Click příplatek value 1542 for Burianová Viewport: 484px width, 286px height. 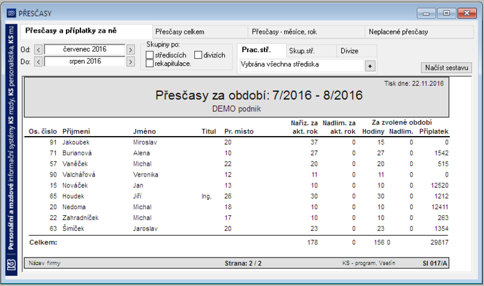(442, 153)
